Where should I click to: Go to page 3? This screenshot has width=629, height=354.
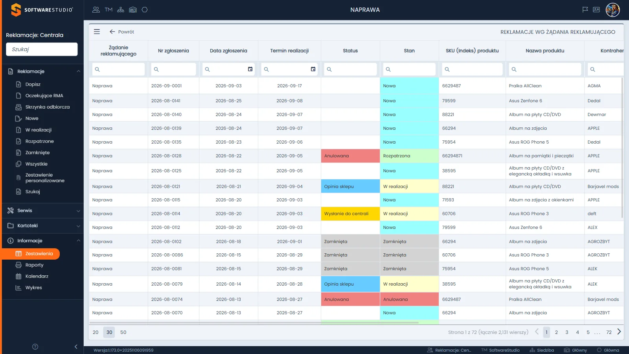[567, 332]
